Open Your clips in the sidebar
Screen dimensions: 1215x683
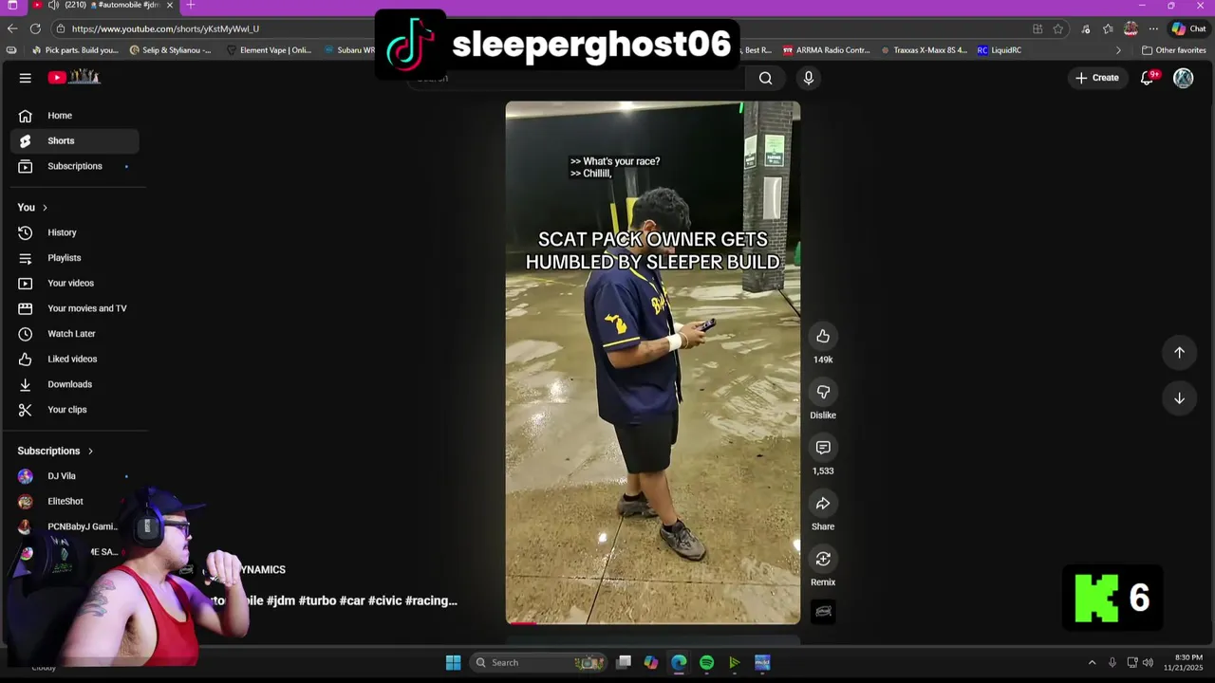pos(75,410)
